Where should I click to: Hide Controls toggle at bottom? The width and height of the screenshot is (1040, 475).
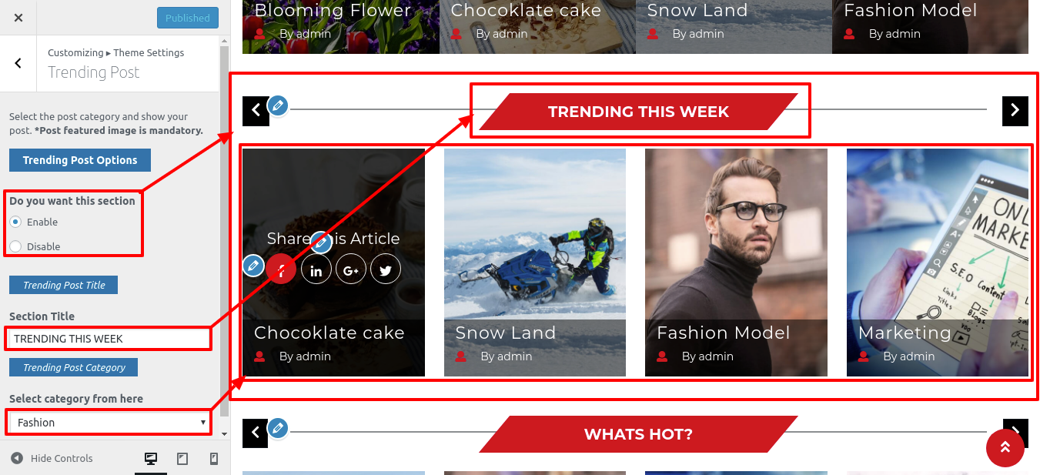coord(52,458)
